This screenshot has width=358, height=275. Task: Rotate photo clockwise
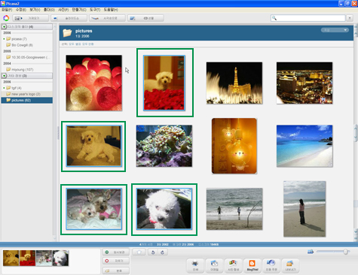tap(162, 252)
